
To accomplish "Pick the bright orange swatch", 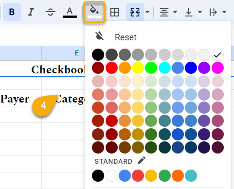I will [x=125, y=68].
